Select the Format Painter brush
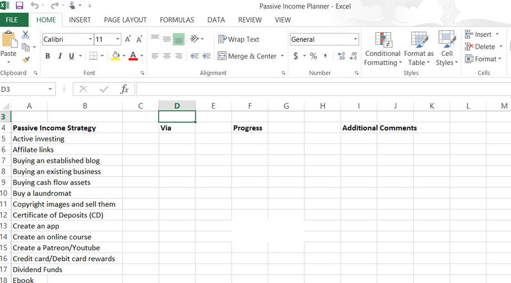This screenshot has width=511, height=283. pyautogui.click(x=26, y=60)
